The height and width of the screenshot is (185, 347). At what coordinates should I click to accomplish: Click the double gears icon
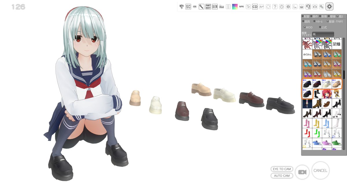point(322,7)
